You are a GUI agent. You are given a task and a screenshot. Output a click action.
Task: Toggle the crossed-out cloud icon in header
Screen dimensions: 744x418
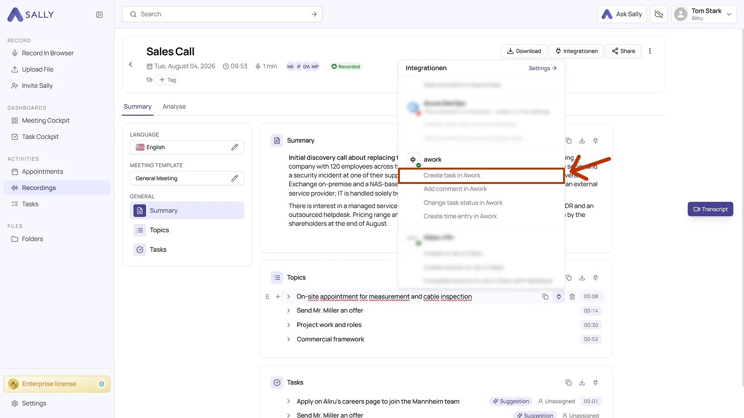(659, 14)
